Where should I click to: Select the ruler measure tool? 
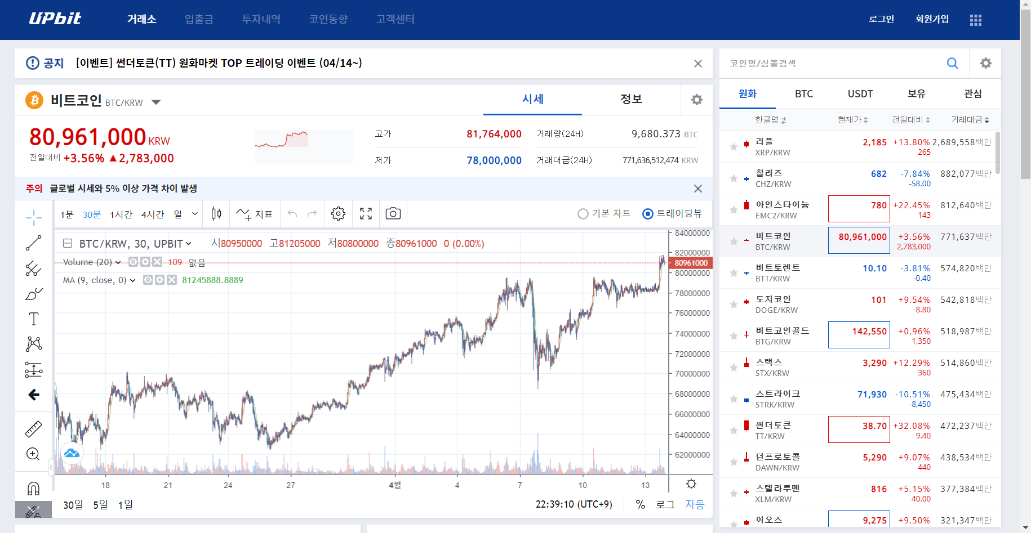[34, 429]
